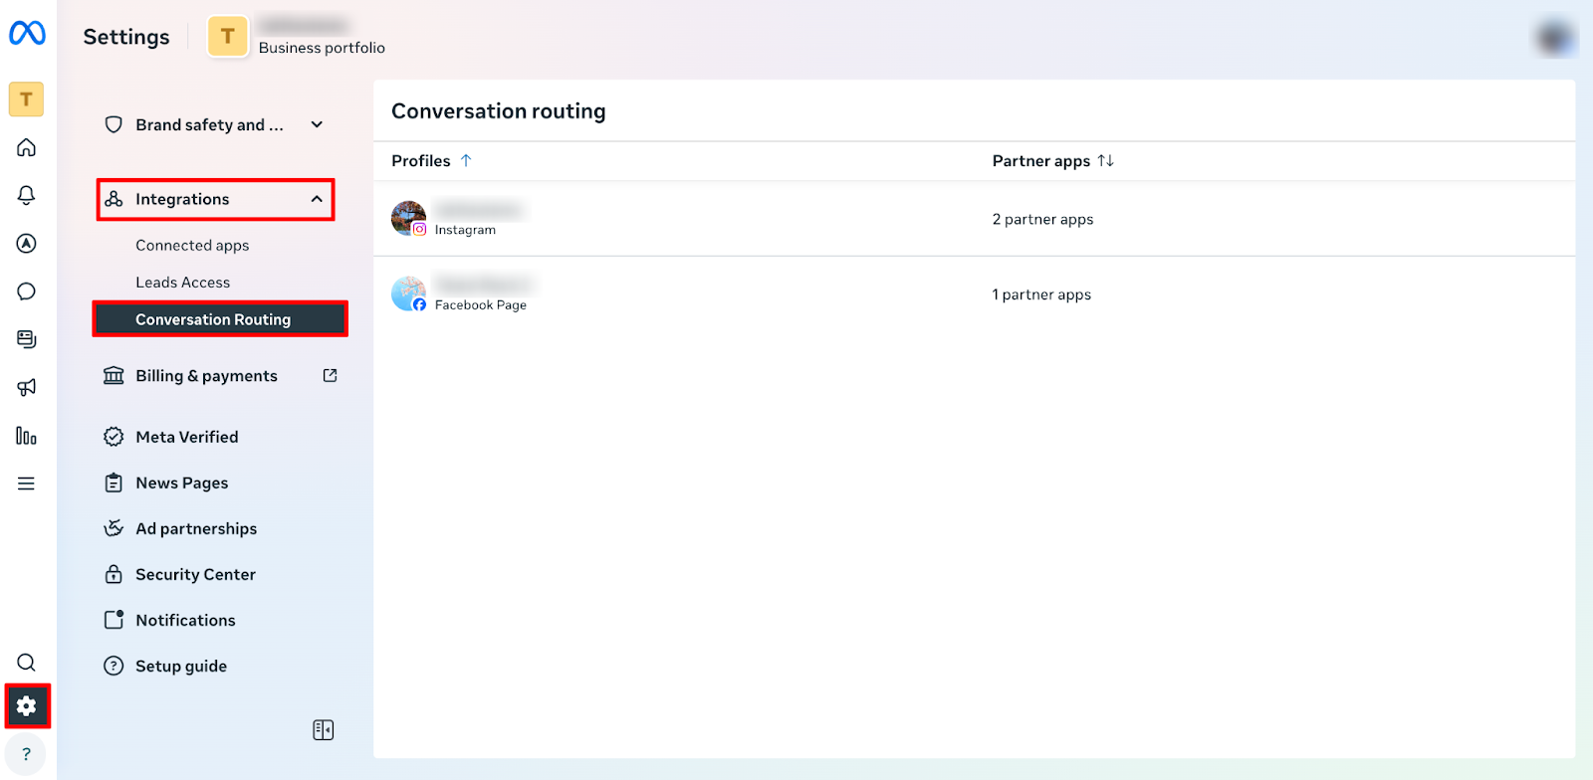
Task: Open the notifications bell icon
Action: 27,195
